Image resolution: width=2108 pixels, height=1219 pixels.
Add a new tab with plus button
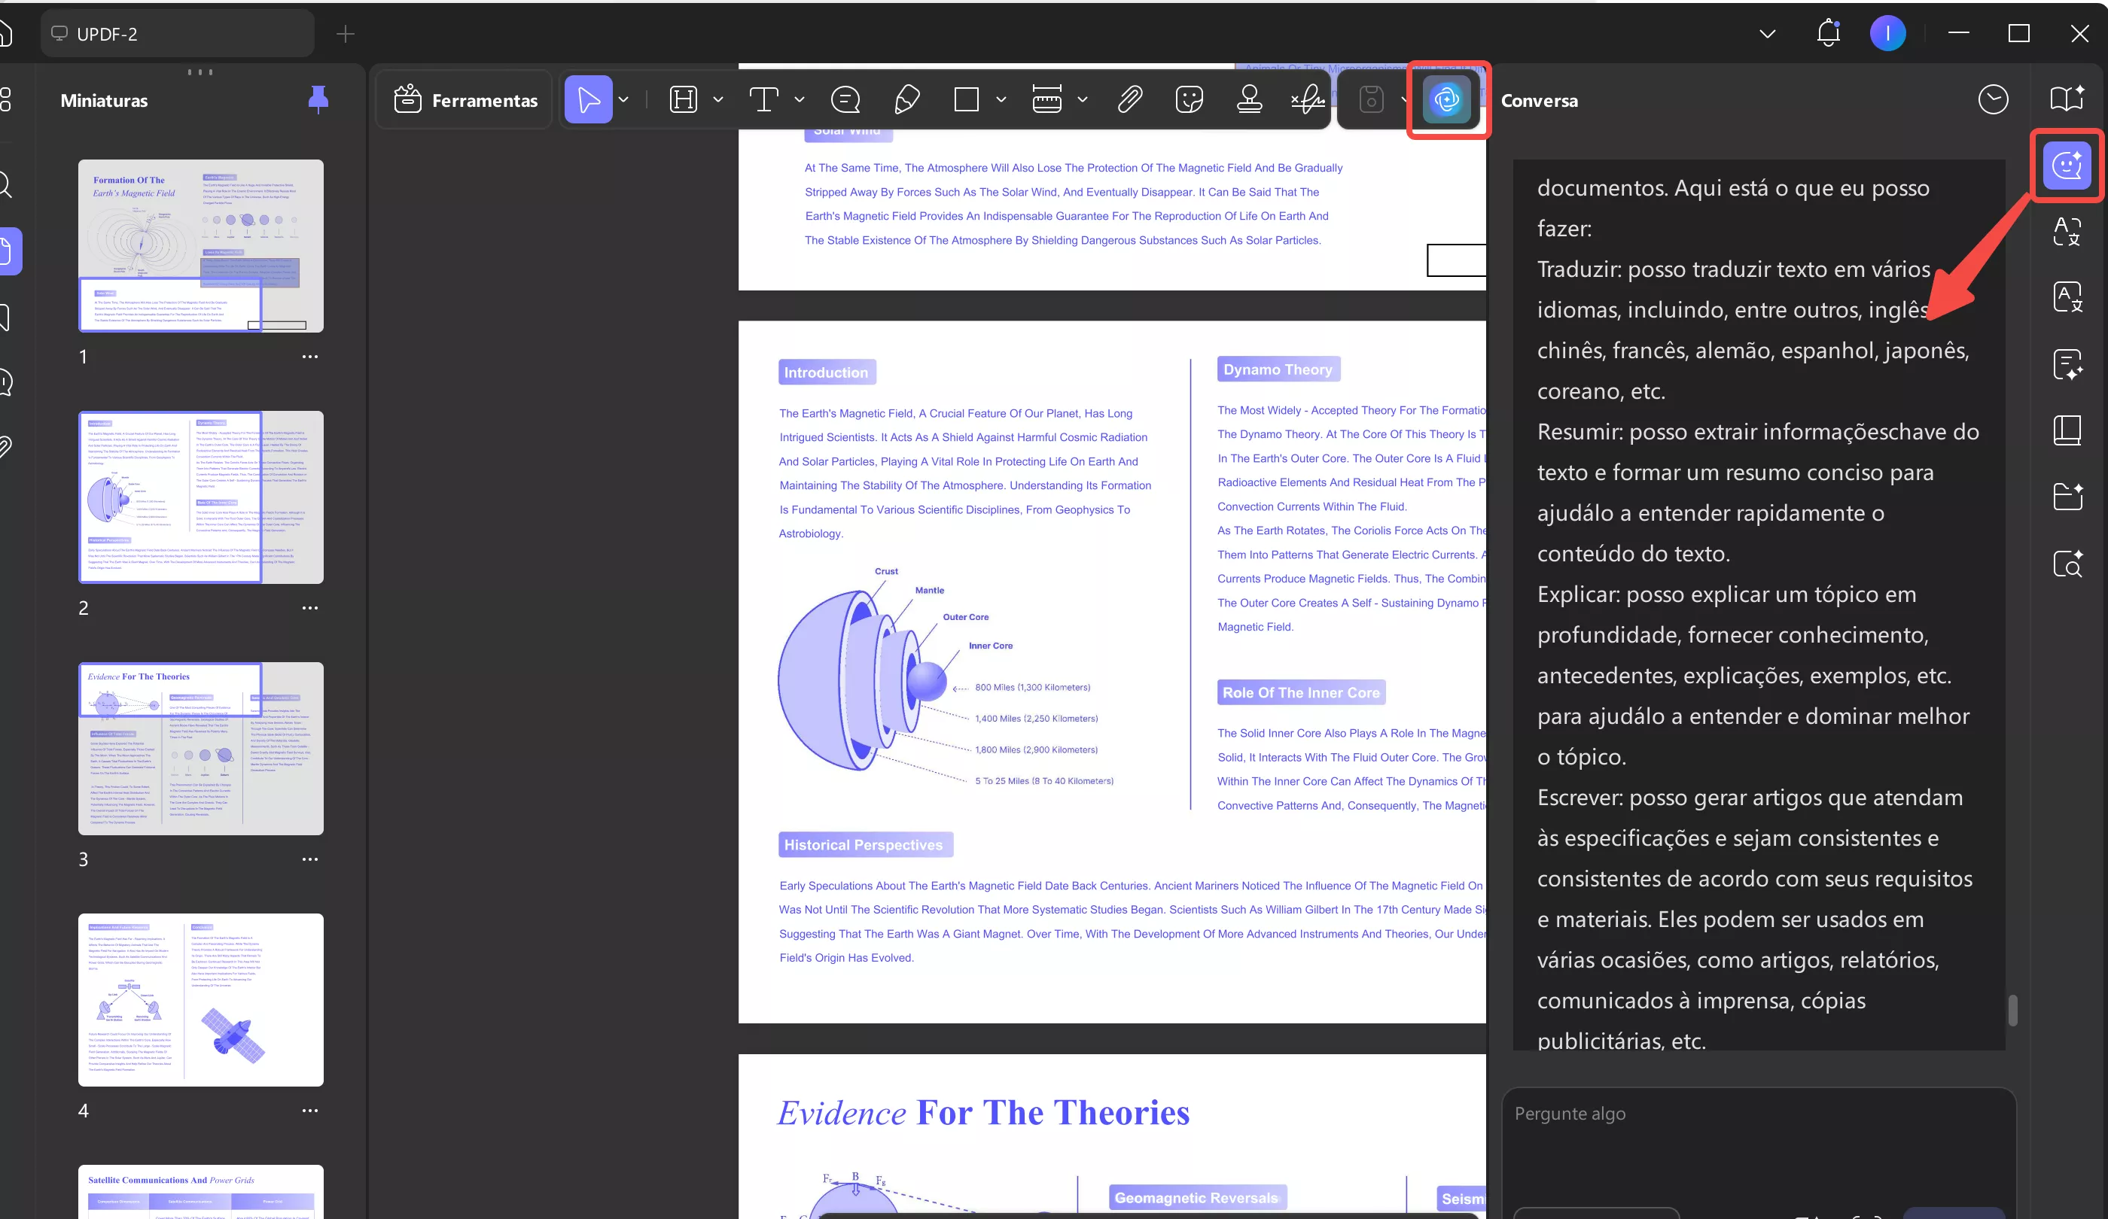pyautogui.click(x=346, y=33)
